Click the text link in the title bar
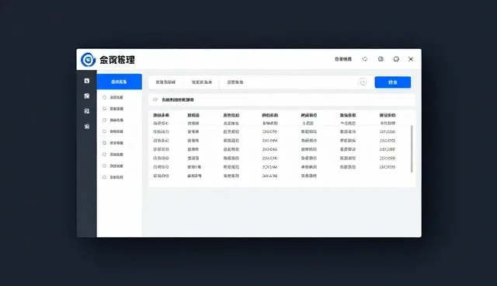Screen dimensions: 497x286 343,59
